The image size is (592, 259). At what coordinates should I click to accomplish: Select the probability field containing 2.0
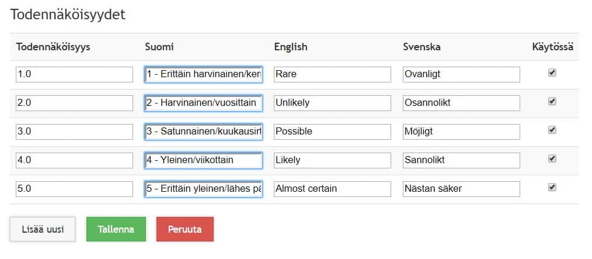pos(74,103)
